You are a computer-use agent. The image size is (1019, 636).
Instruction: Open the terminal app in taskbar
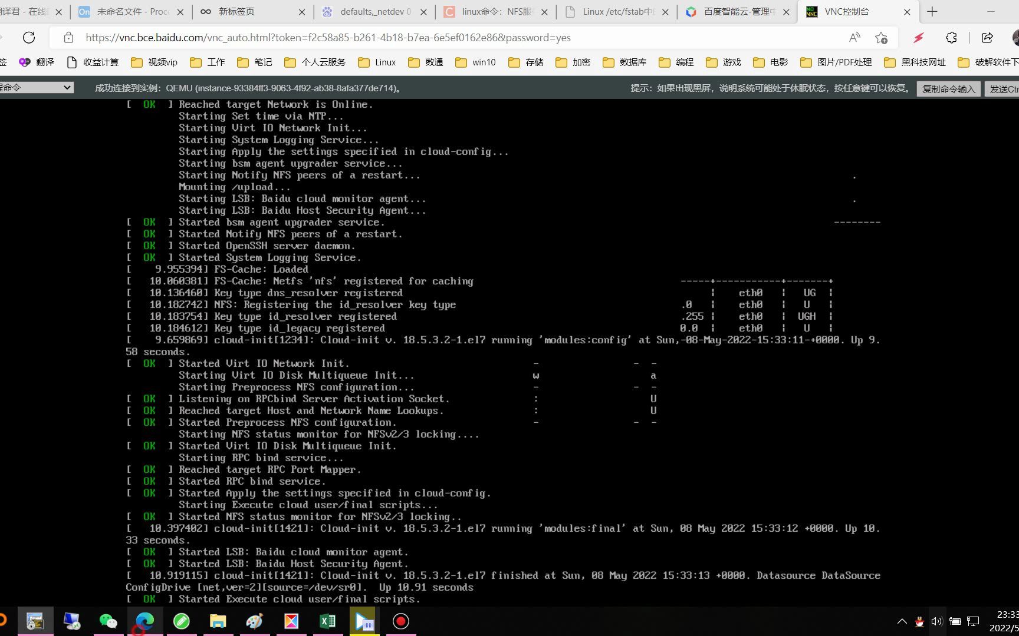pos(35,621)
